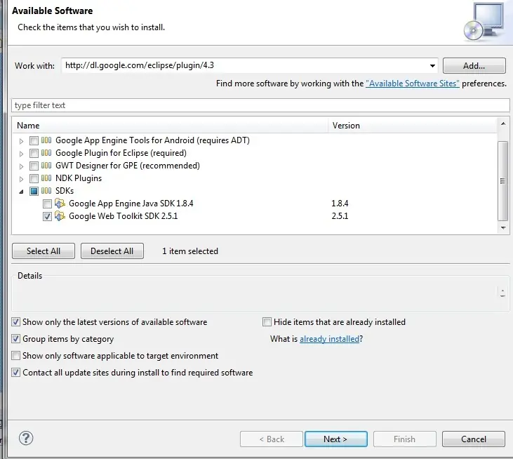This screenshot has height=459, width=513.
Task: Select the Google App Engine Java SDK 1.8.4 row
Action: click(x=131, y=204)
